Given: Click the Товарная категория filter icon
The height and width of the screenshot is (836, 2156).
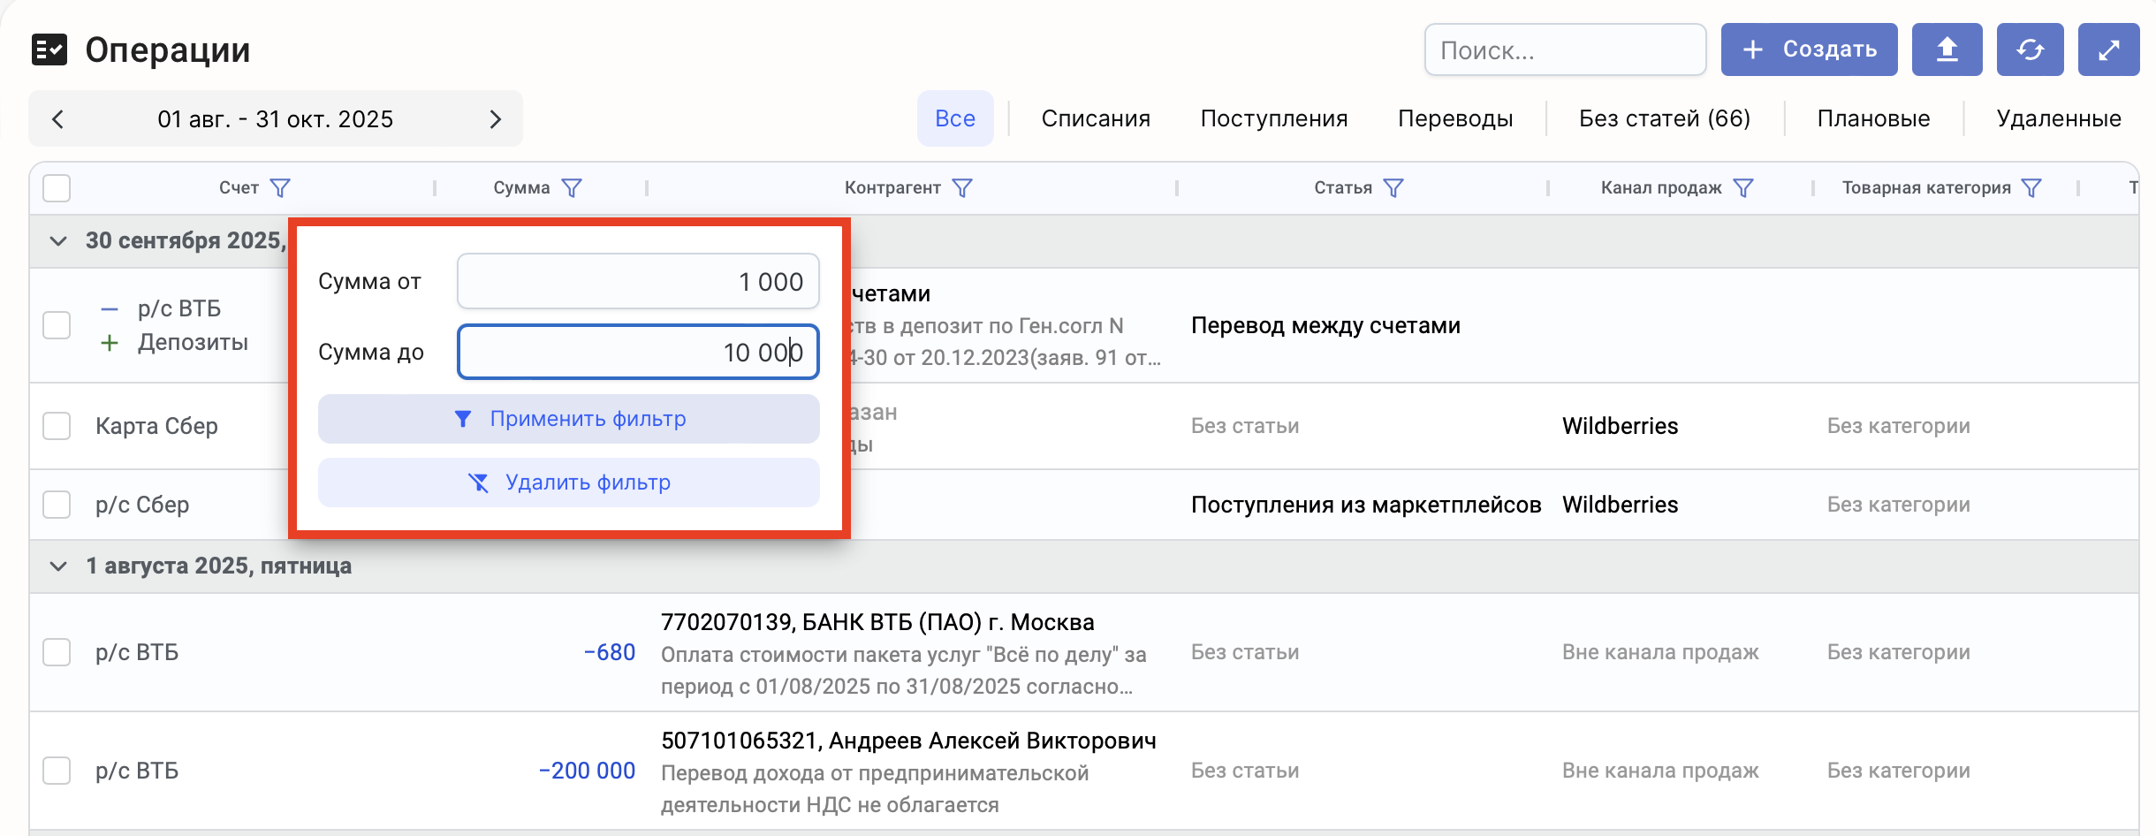Looking at the screenshot, I should (x=2032, y=188).
